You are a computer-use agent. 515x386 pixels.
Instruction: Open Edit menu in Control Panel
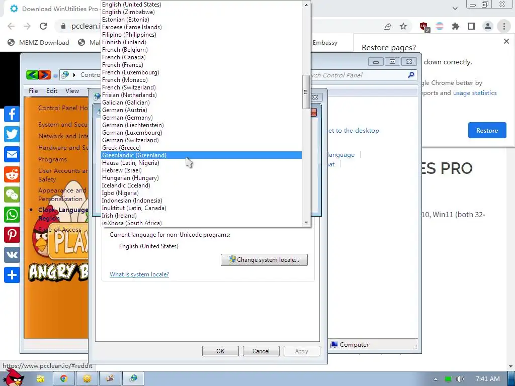52,91
